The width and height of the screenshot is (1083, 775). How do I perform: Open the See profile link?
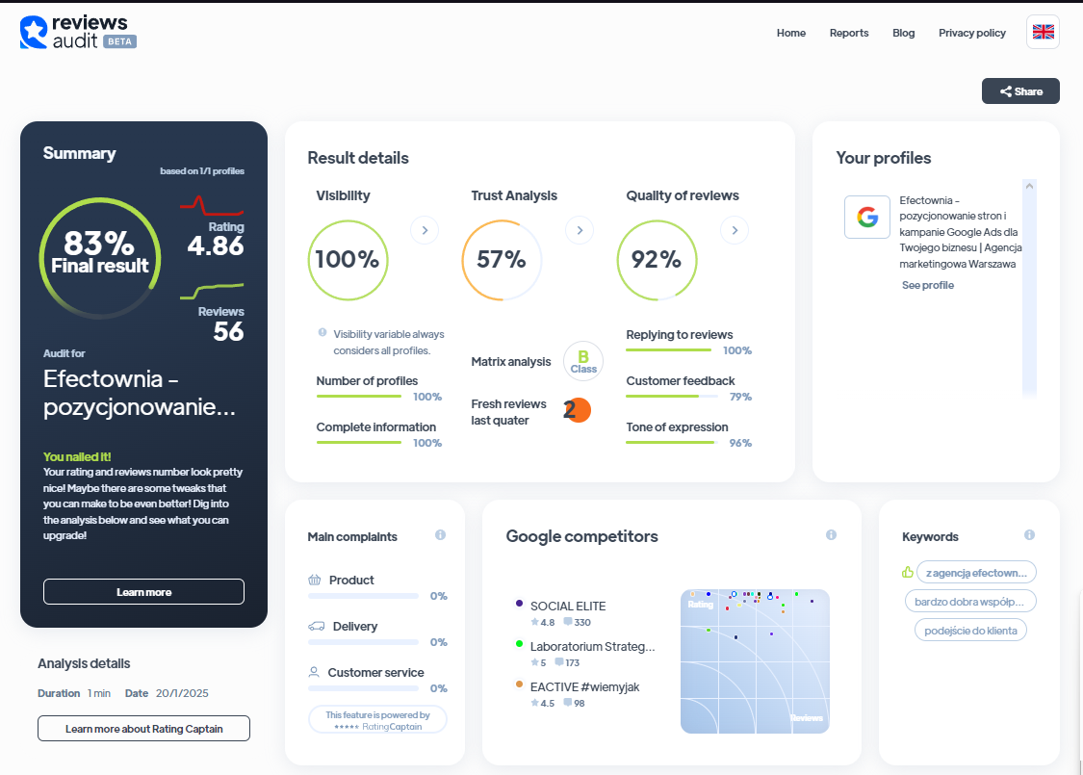(928, 285)
